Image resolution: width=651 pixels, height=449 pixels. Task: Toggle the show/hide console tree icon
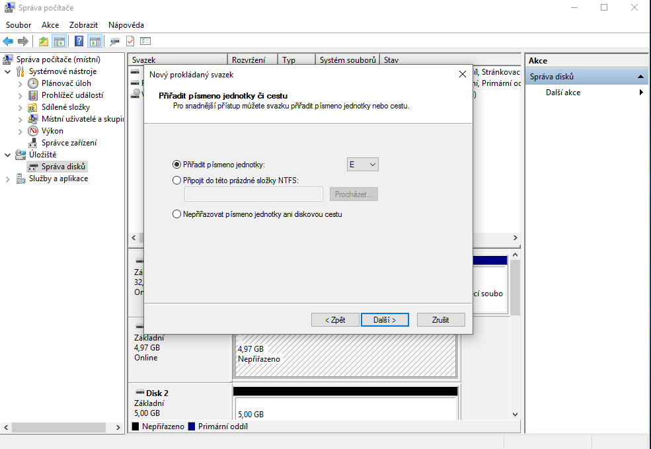click(x=59, y=41)
